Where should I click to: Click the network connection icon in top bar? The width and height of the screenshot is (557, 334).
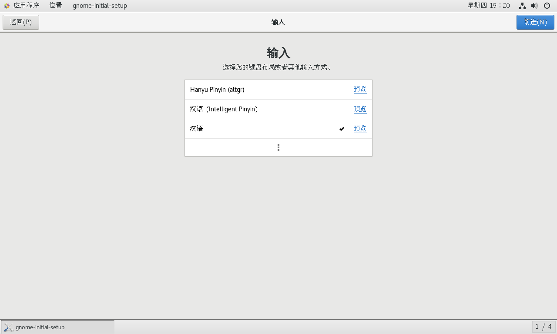tap(522, 6)
